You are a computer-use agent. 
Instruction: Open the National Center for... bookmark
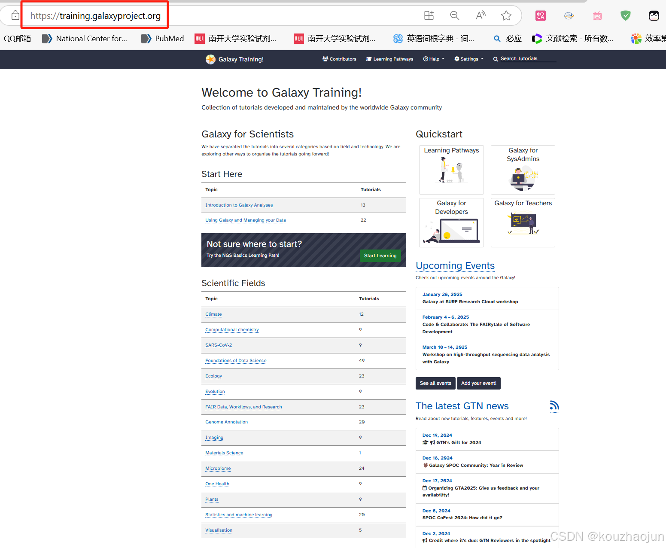[x=85, y=39]
